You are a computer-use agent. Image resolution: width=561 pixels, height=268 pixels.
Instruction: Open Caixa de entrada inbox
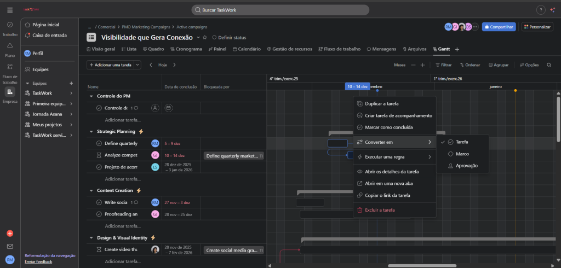(x=49, y=35)
